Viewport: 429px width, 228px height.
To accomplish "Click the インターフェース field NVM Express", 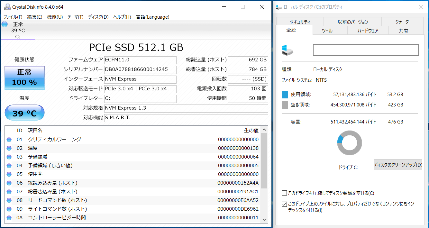I will click(x=140, y=79).
